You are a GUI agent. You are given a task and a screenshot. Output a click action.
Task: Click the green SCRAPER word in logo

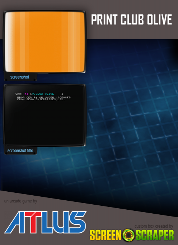pos(155,235)
